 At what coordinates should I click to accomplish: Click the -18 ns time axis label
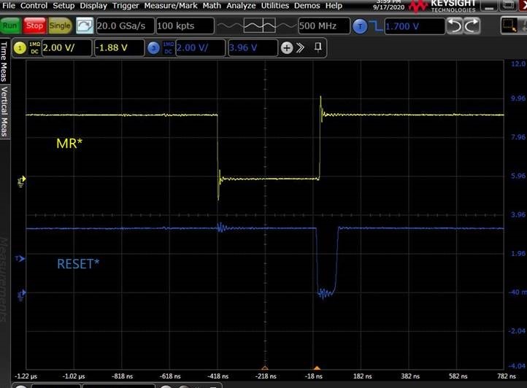tap(314, 376)
